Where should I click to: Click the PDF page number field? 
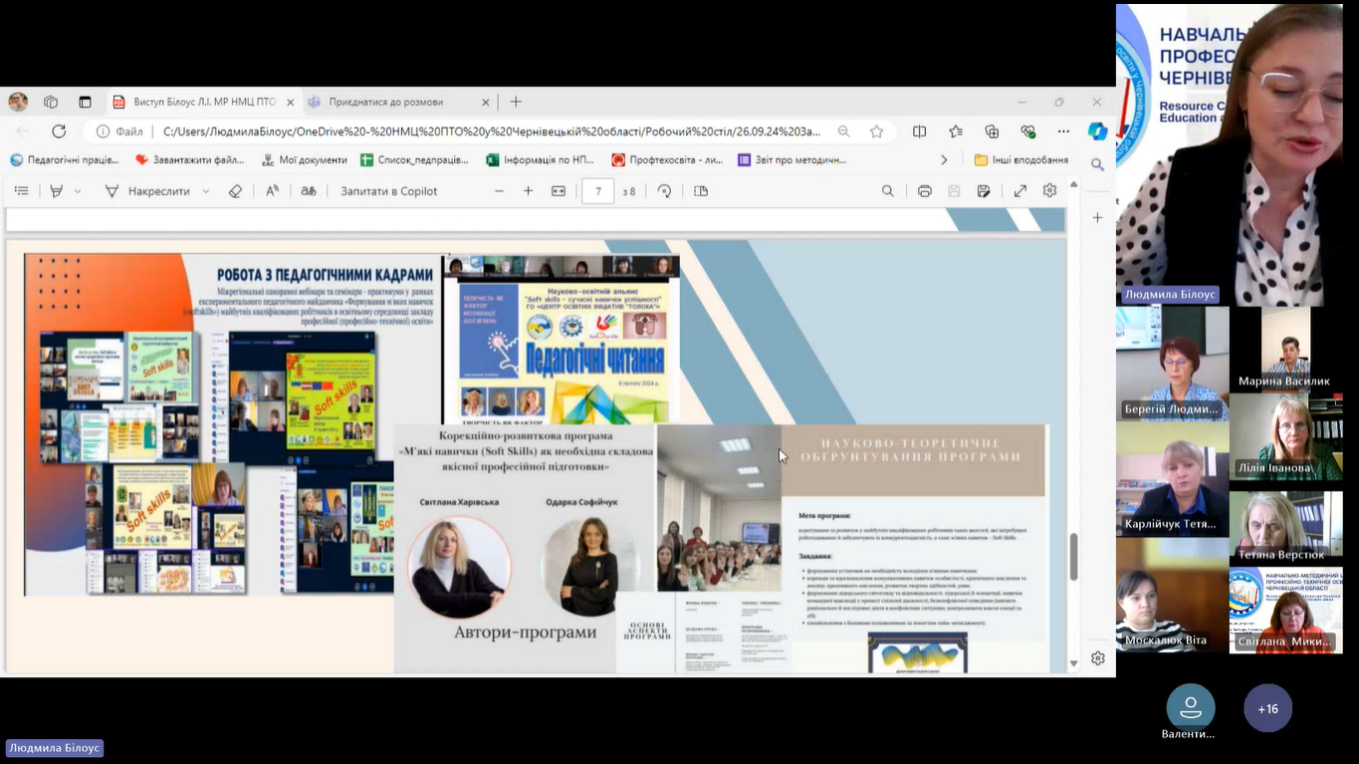tap(597, 191)
